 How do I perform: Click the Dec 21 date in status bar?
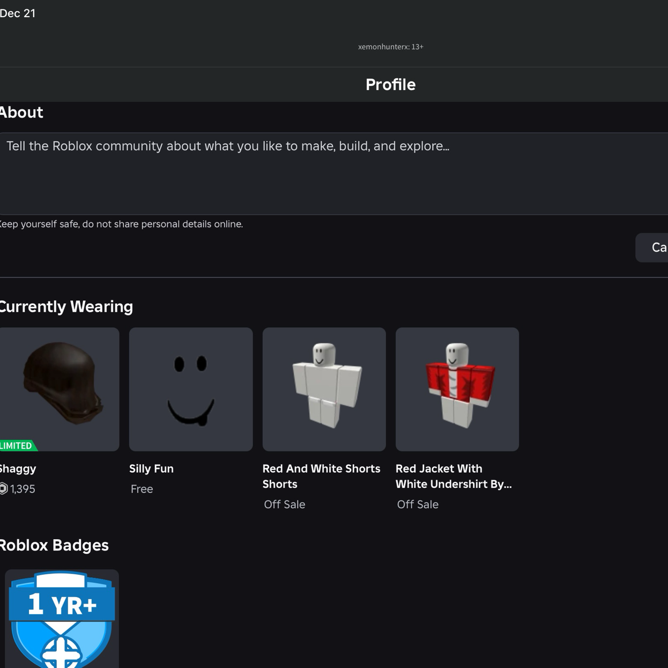(18, 13)
